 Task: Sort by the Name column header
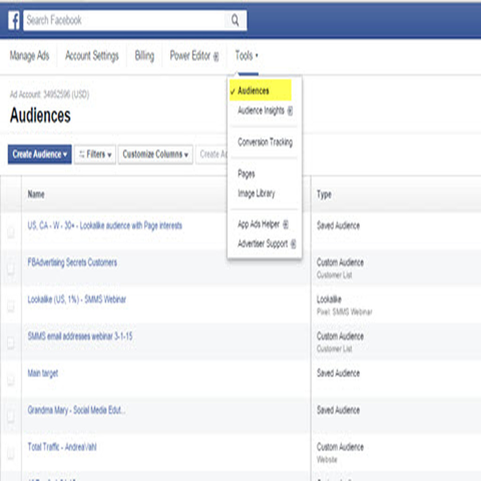pyautogui.click(x=36, y=194)
